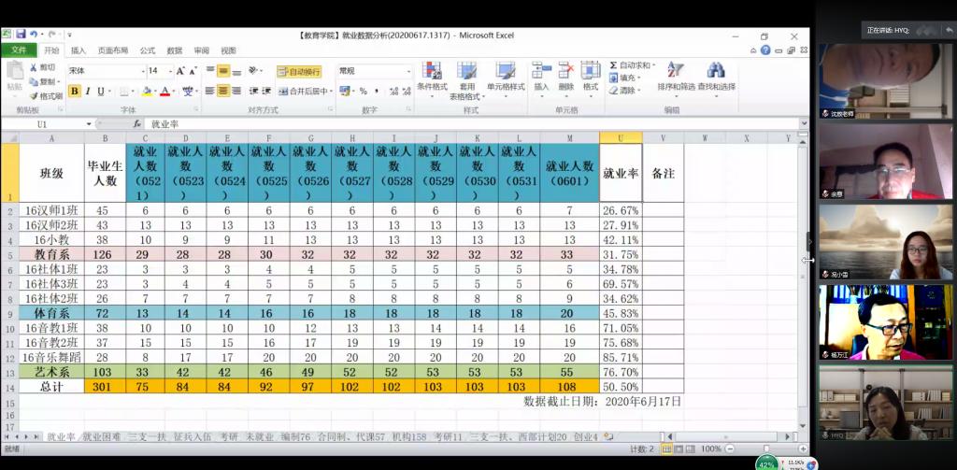Switch to the 插入 (Insert) ribbon tab
Screen dimensions: 957x470
point(79,50)
